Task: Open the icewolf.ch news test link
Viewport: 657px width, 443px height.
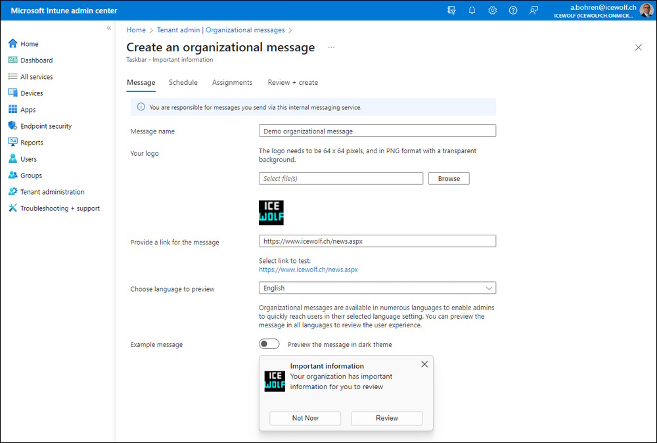Action: coord(308,269)
